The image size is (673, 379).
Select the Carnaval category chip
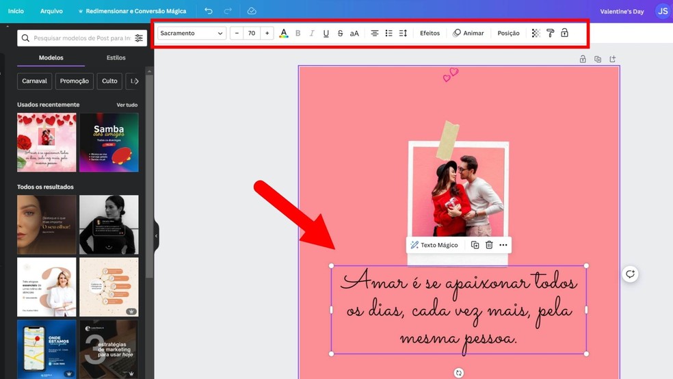pos(34,81)
